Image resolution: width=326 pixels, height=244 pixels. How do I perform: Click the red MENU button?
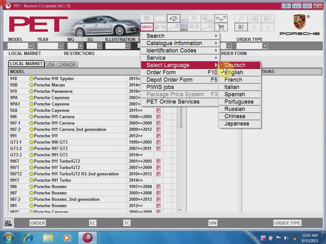click(147, 27)
